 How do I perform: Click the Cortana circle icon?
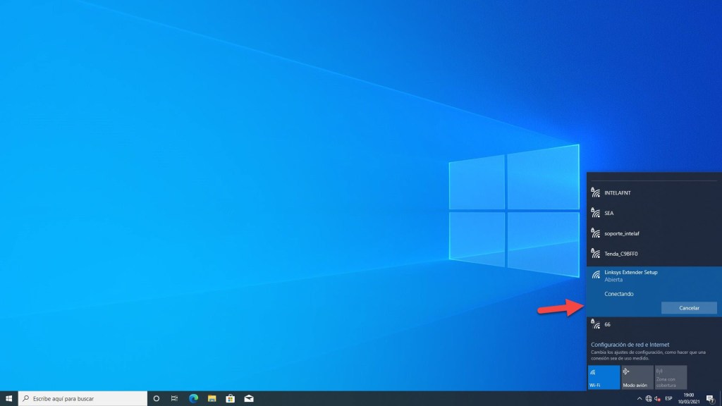(x=157, y=398)
